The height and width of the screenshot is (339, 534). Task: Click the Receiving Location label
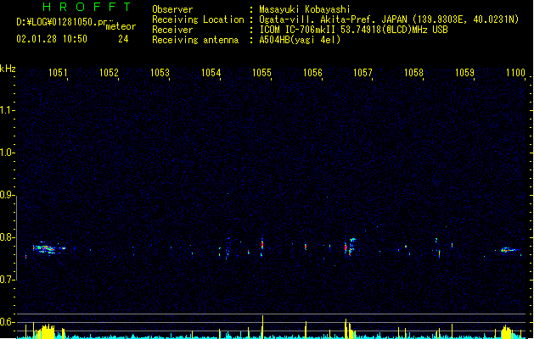click(198, 19)
